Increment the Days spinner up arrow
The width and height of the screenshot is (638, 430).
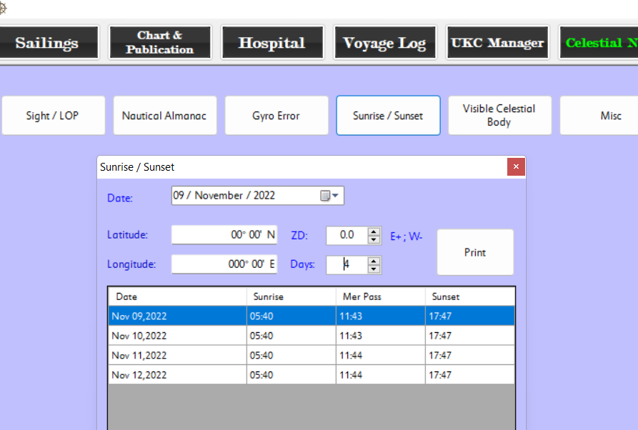tap(374, 261)
